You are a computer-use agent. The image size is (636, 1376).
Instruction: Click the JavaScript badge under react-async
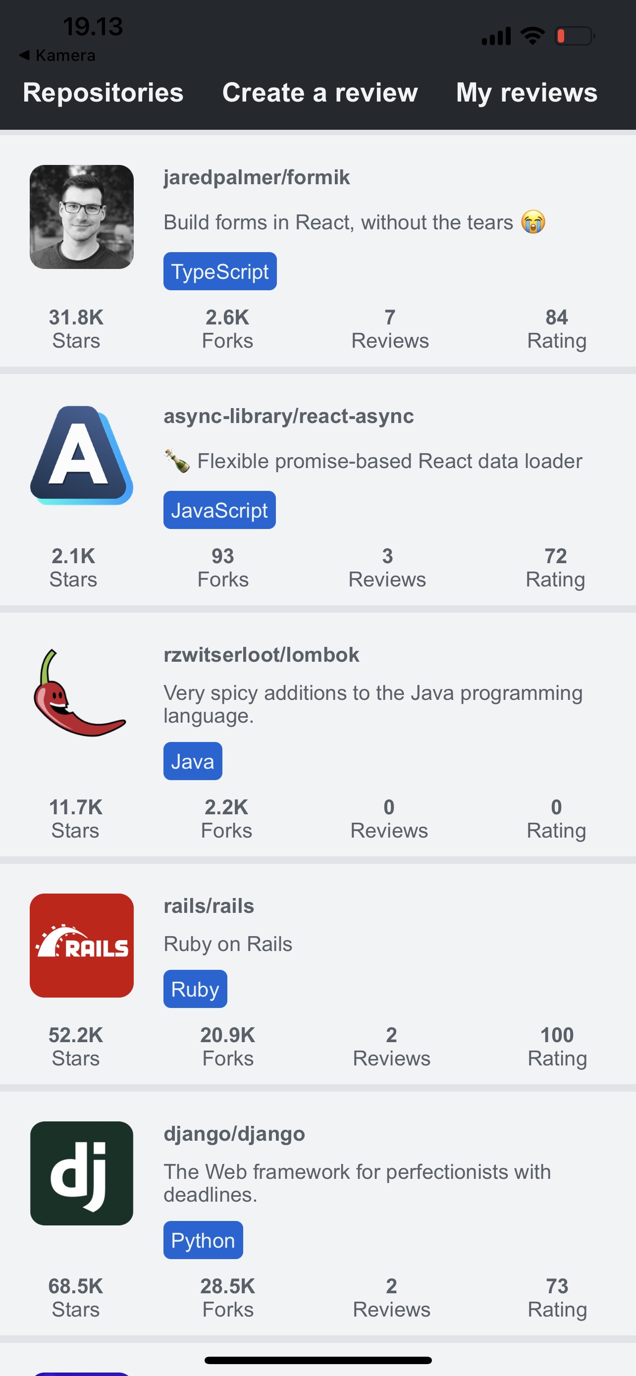click(x=219, y=510)
